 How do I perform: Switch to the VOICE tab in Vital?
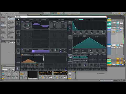tap(24, 19)
